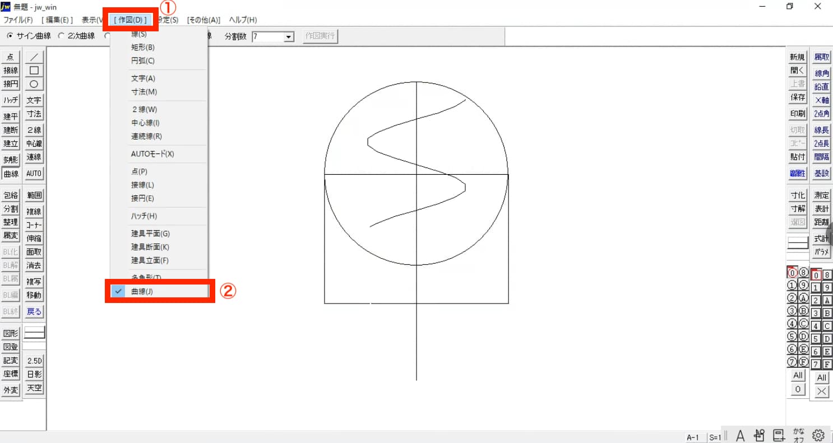
Task: Click the 複写 copy tool
Action: (x=34, y=282)
